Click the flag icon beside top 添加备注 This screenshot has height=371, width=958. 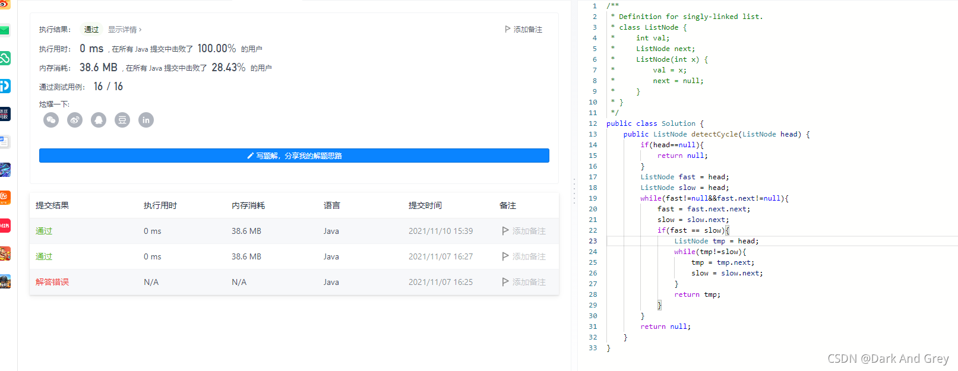[508, 29]
